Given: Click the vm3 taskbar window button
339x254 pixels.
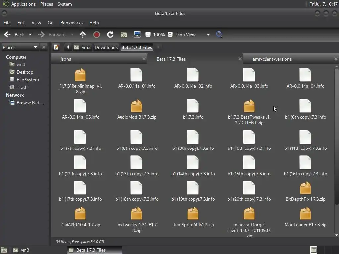Looking at the screenshot, I should pyautogui.click(x=21, y=250).
